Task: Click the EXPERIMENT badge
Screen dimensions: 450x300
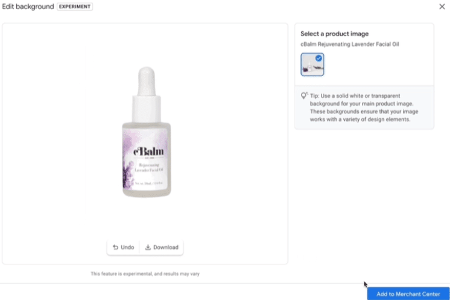Action: click(x=75, y=7)
